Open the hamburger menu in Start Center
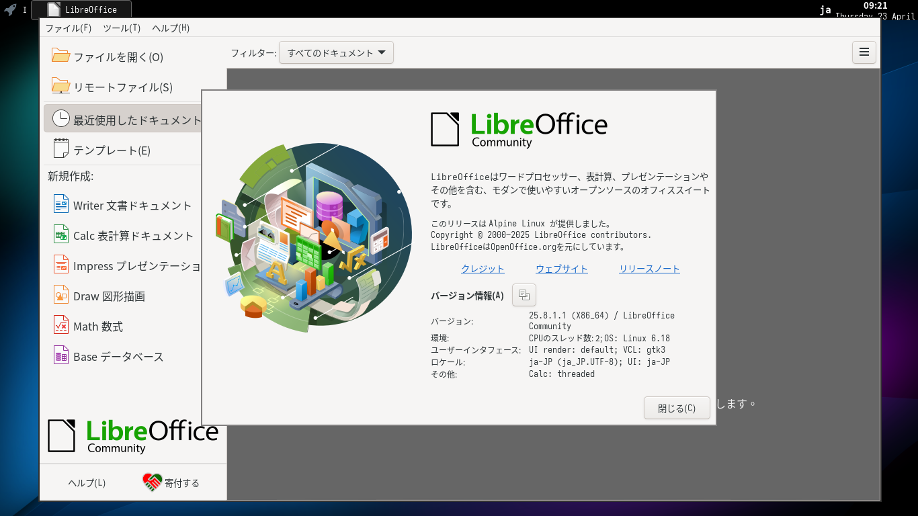Image resolution: width=918 pixels, height=516 pixels. pos(864,52)
